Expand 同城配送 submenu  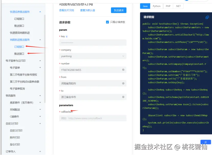(40, 109)
